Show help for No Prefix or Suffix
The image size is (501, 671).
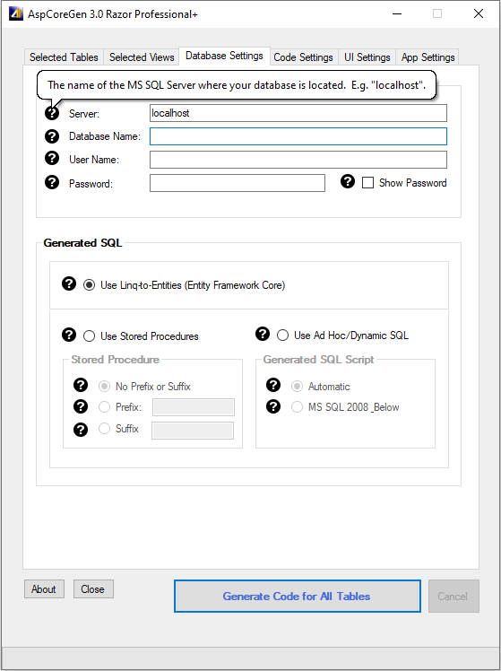pyautogui.click(x=81, y=385)
